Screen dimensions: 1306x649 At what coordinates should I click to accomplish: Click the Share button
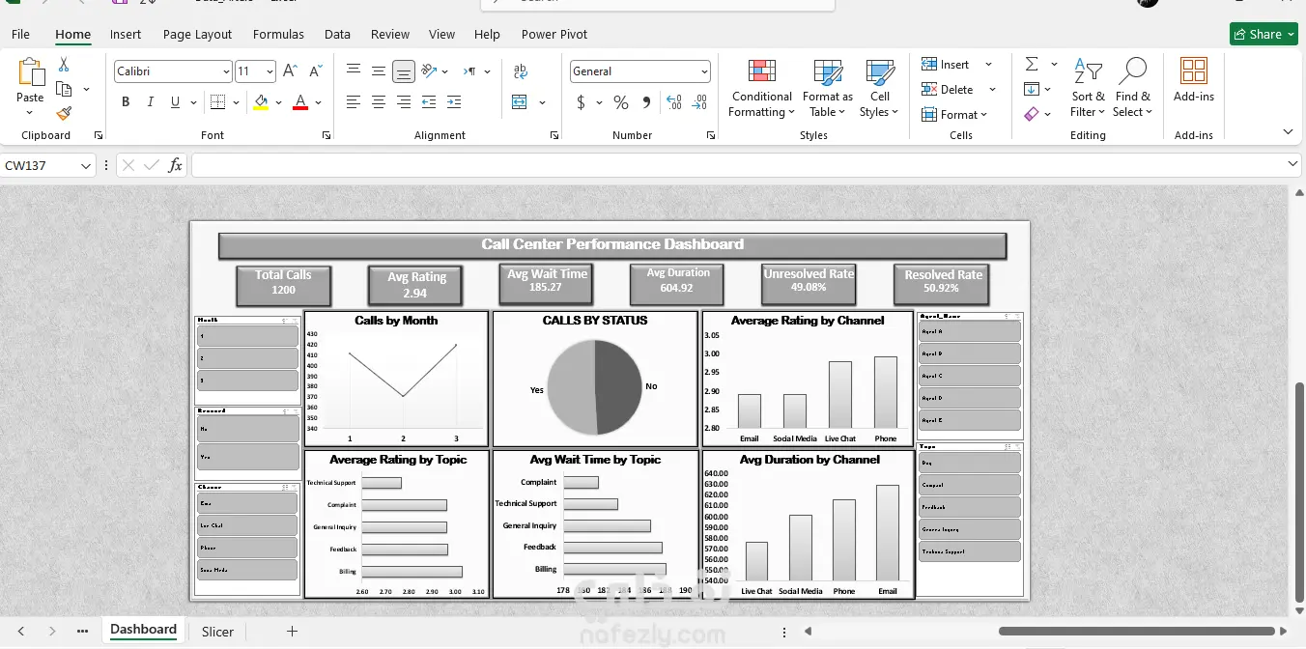1263,34
